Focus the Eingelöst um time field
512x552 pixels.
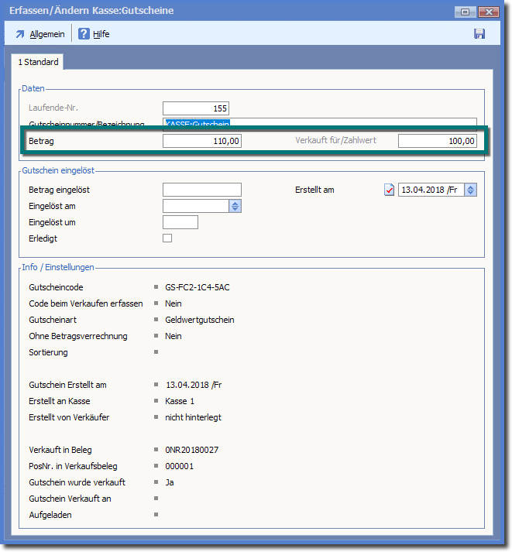click(x=180, y=222)
